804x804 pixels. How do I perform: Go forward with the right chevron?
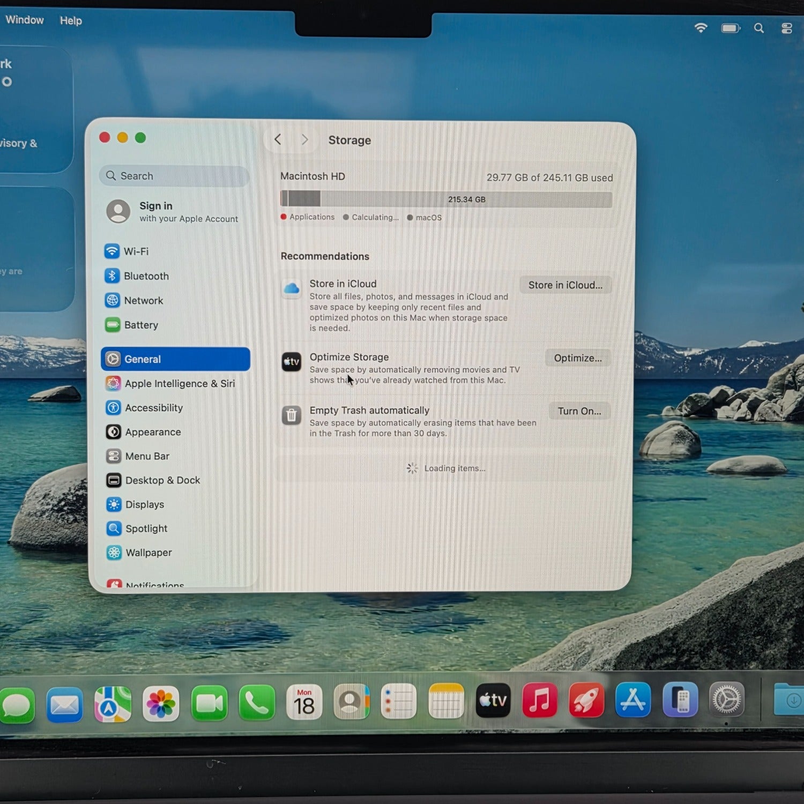click(x=304, y=140)
